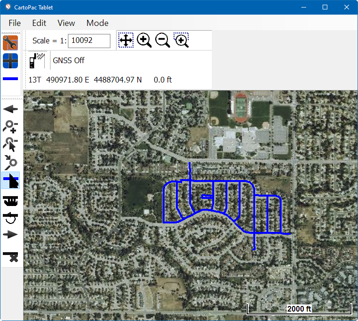Image resolution: width=358 pixels, height=321 pixels.
Task: Click the 4488704.97 N northing readout
Action: pos(118,80)
